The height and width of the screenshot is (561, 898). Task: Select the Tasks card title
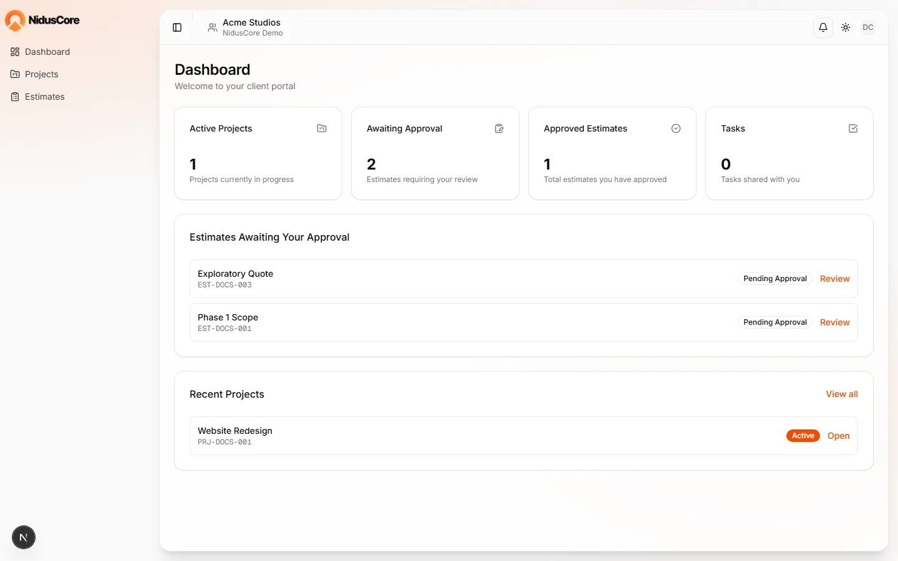click(733, 128)
